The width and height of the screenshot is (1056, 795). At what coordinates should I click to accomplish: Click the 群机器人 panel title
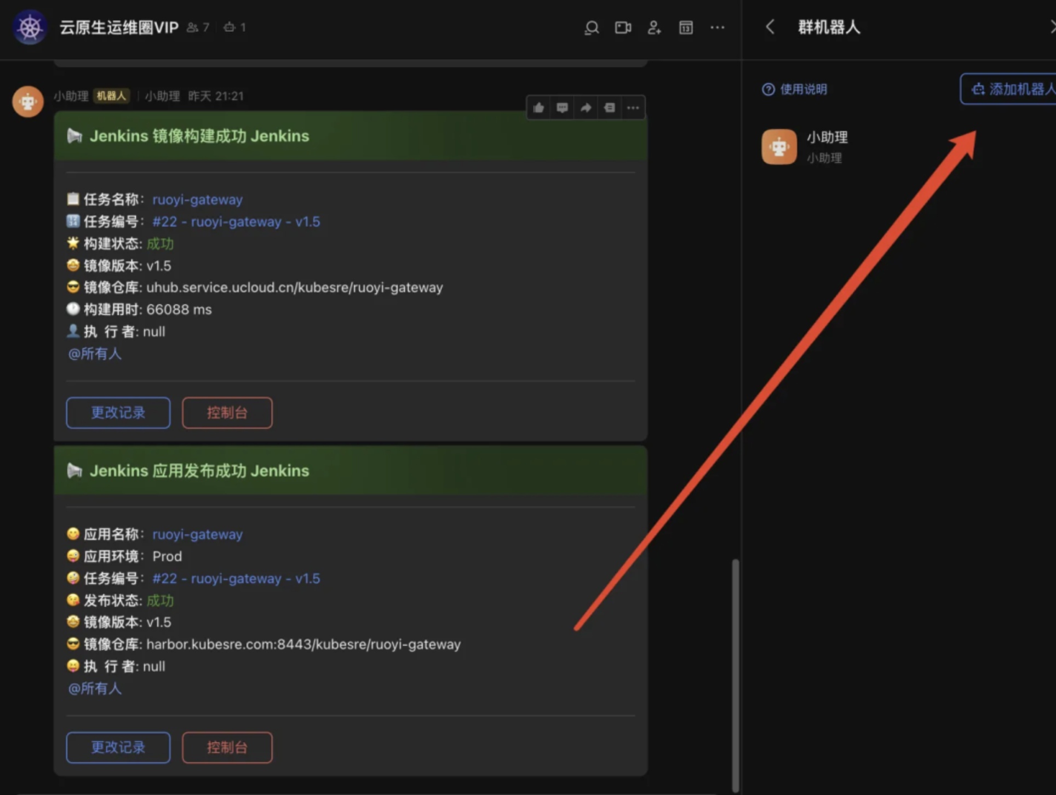click(829, 27)
